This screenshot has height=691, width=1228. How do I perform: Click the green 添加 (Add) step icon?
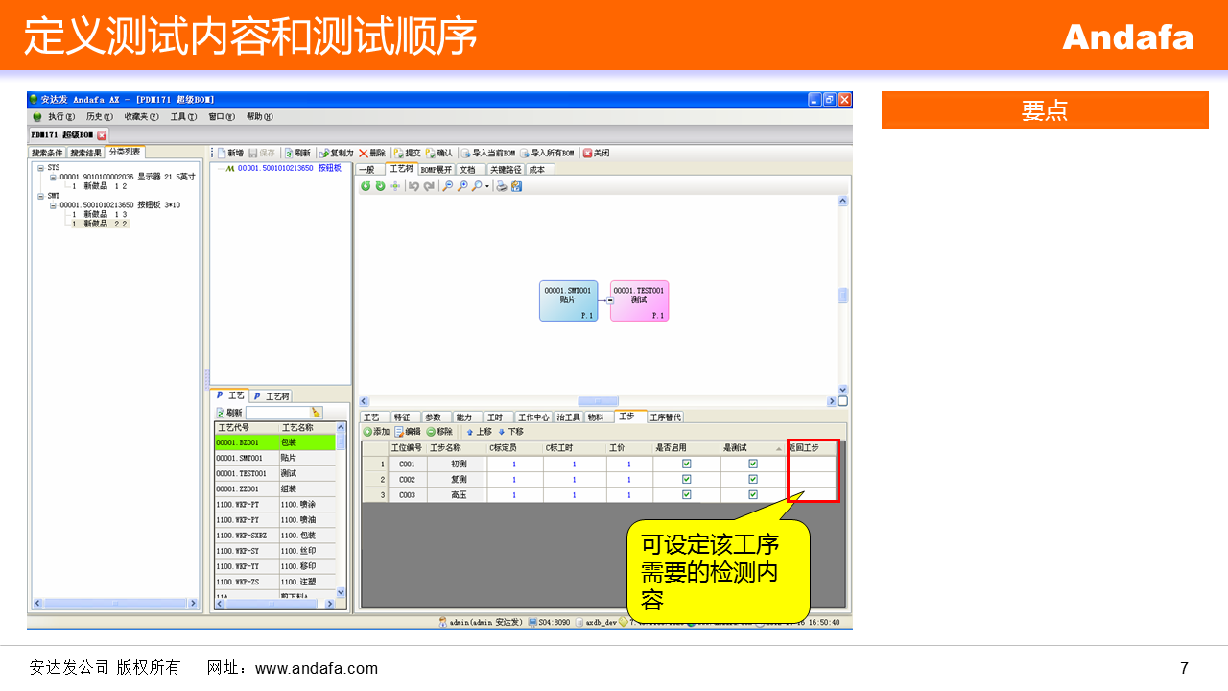[367, 432]
